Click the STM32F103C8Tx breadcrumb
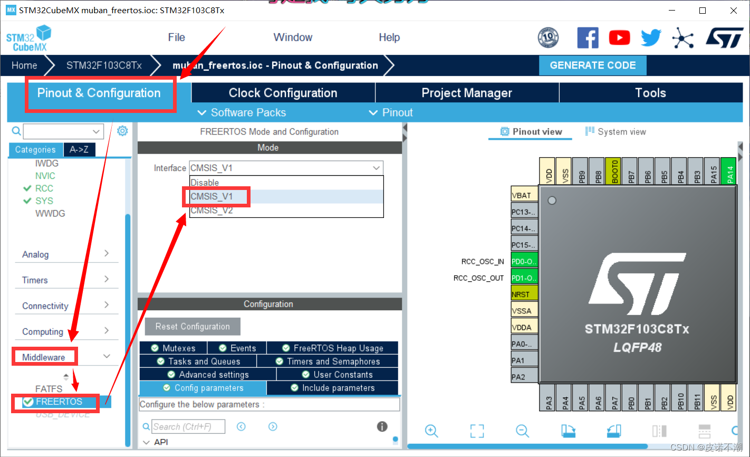Screen dimensions: 750x457 point(104,65)
